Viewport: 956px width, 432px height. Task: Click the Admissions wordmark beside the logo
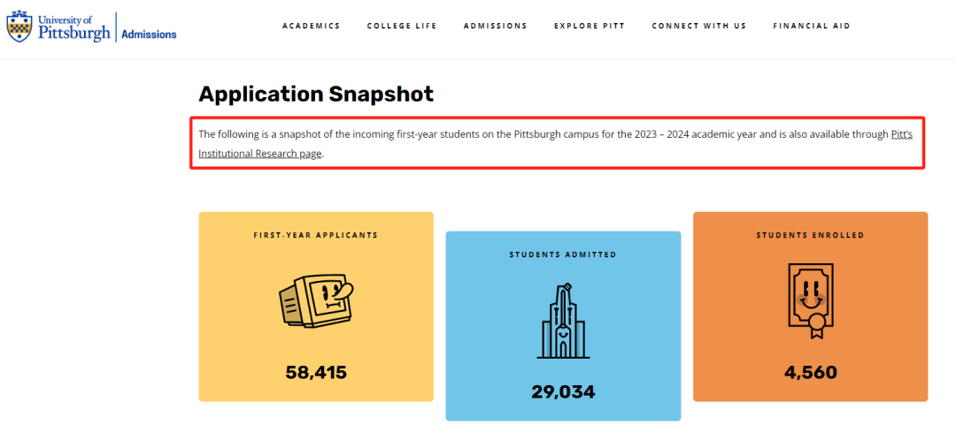point(149,34)
